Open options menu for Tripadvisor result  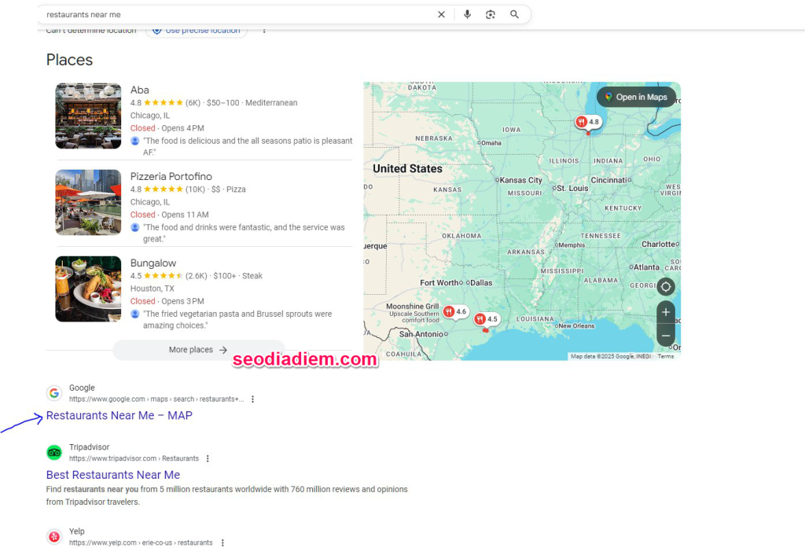[x=208, y=459]
